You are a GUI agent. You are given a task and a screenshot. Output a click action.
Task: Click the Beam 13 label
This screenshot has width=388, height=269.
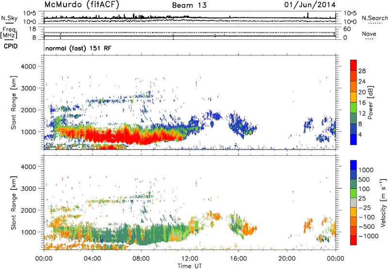(189, 5)
